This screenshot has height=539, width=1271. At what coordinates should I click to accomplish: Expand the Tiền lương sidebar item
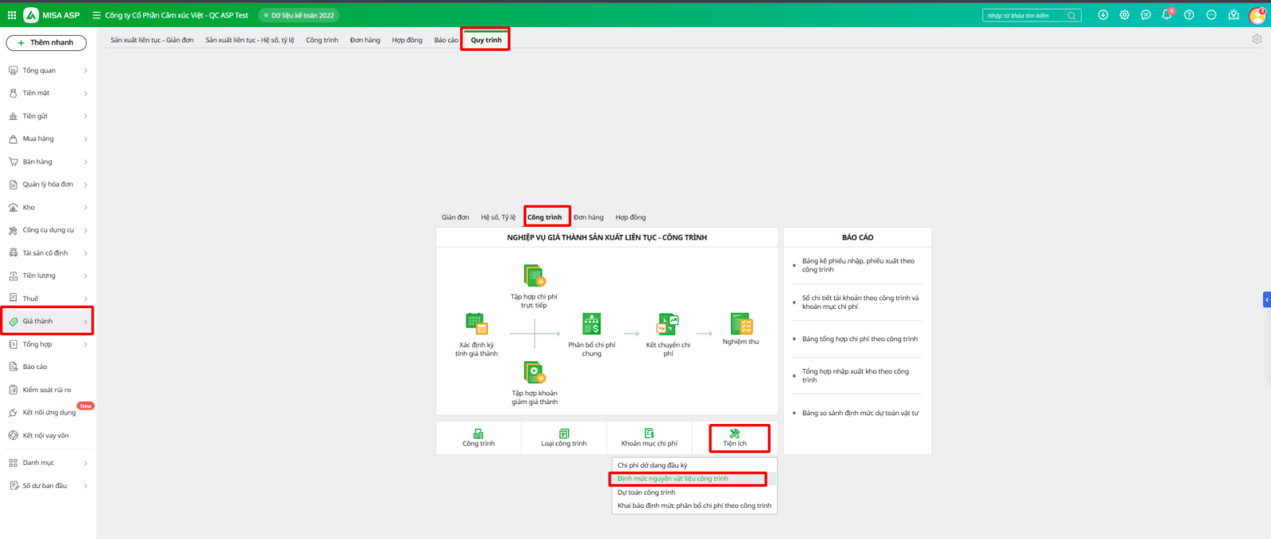click(48, 275)
